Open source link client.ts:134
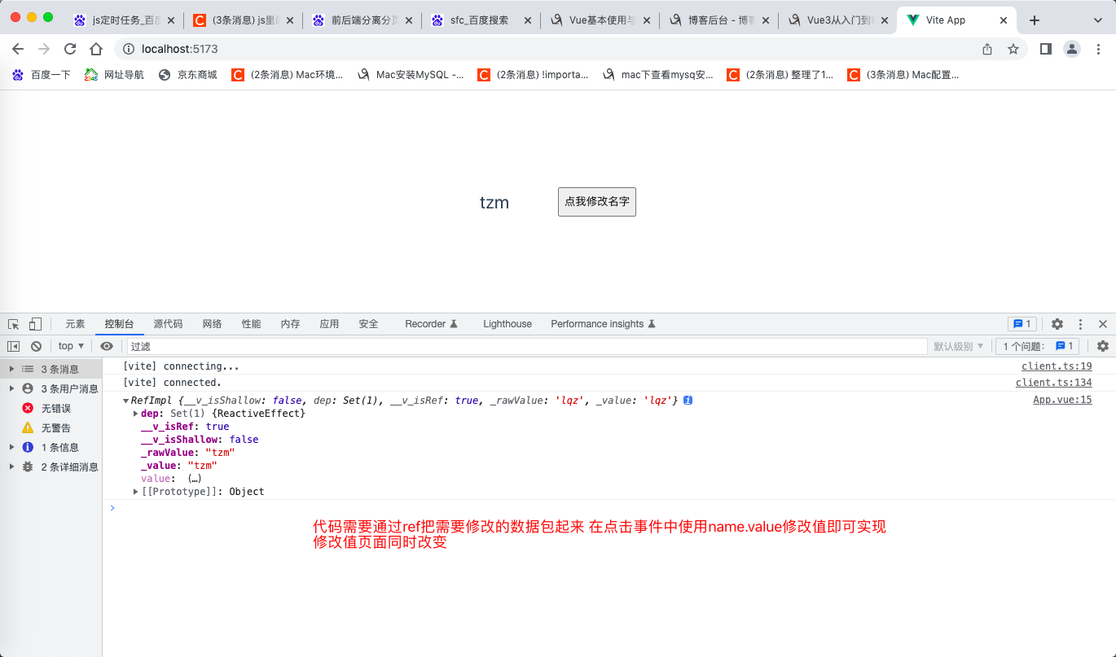Image resolution: width=1116 pixels, height=657 pixels. point(1054,383)
